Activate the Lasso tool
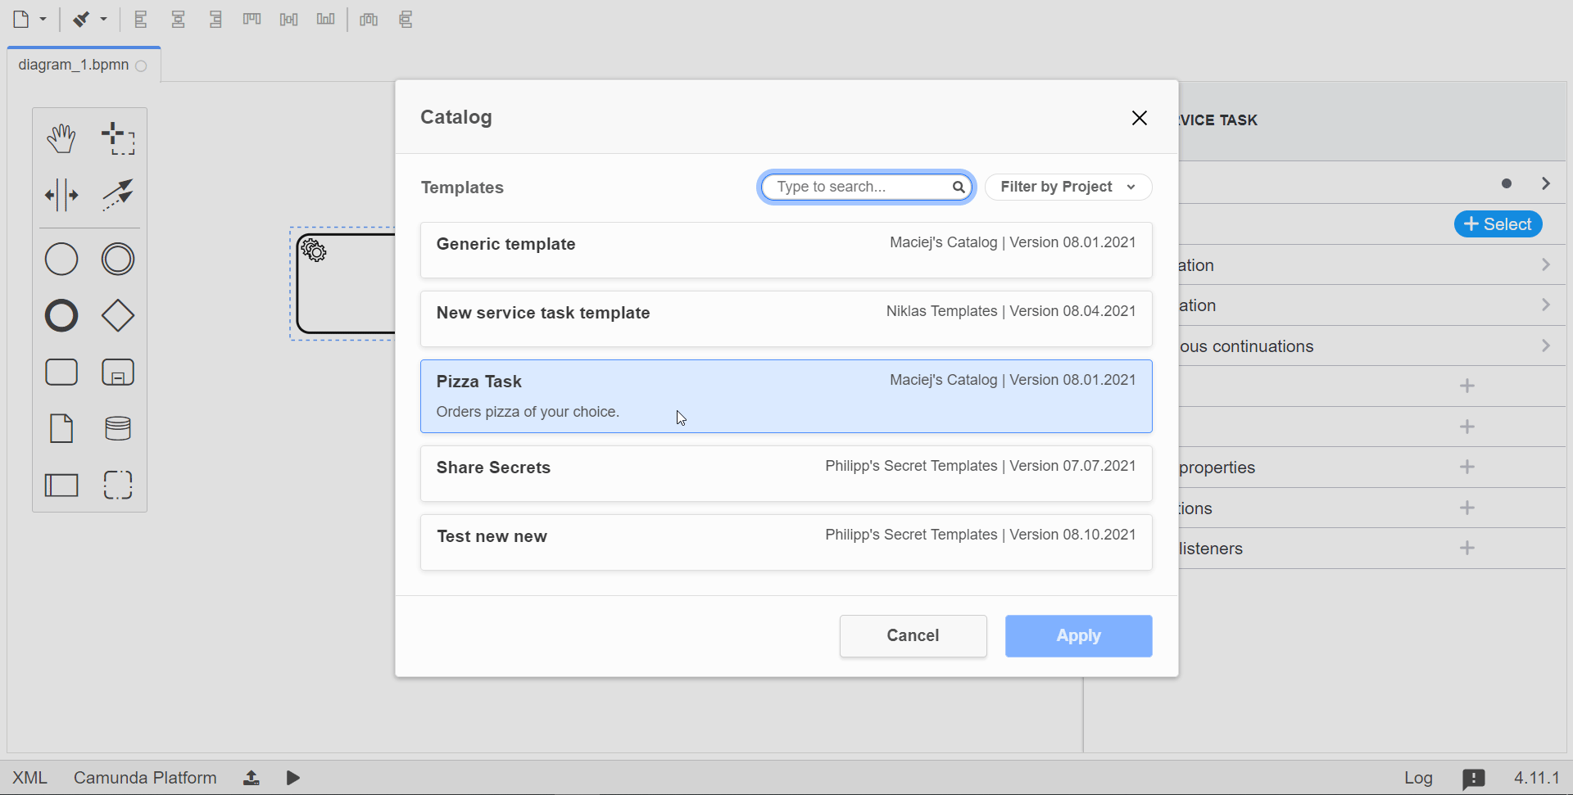The height and width of the screenshot is (795, 1573). click(118, 138)
